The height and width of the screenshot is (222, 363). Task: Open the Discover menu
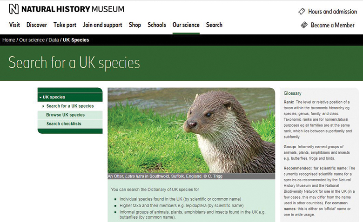pos(37,25)
